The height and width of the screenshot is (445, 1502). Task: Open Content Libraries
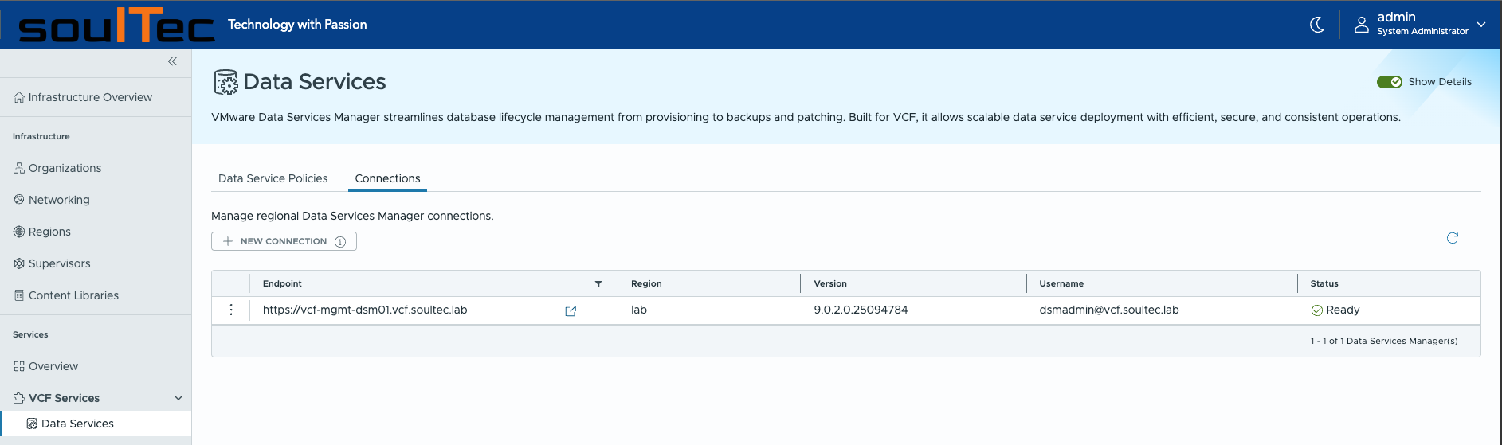pyautogui.click(x=73, y=295)
